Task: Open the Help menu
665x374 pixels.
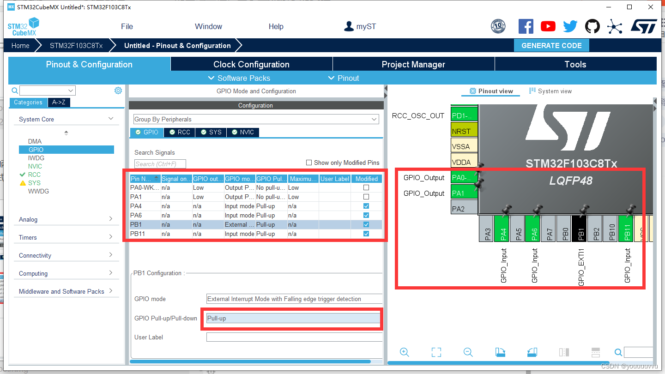Action: [276, 26]
